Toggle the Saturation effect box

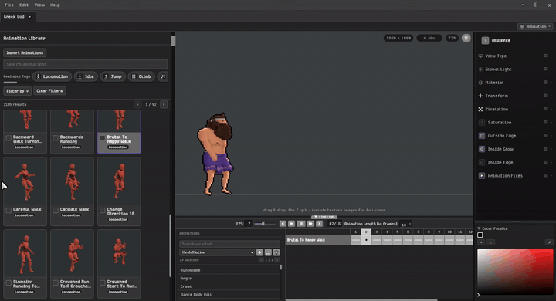coord(482,123)
